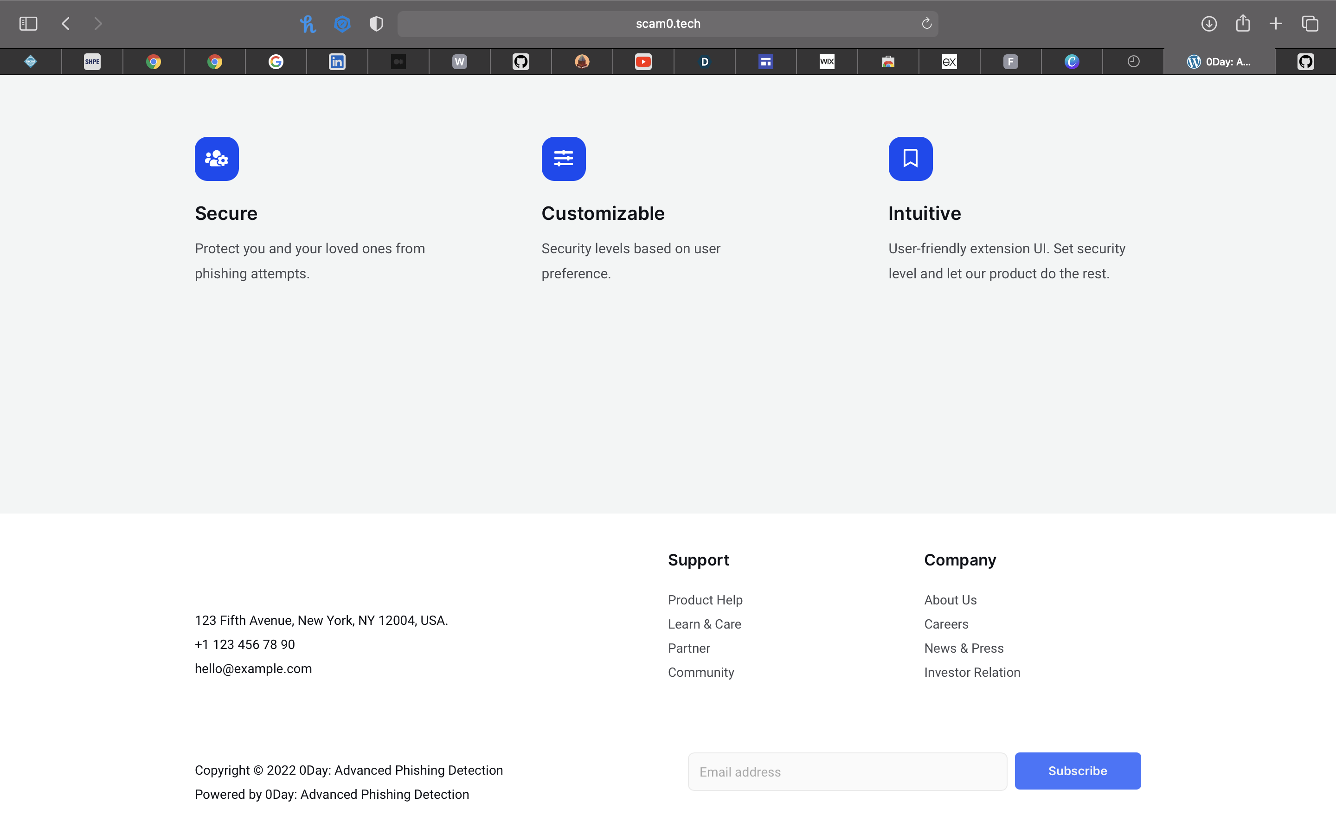Click the Customizable sliders icon

(x=563, y=159)
